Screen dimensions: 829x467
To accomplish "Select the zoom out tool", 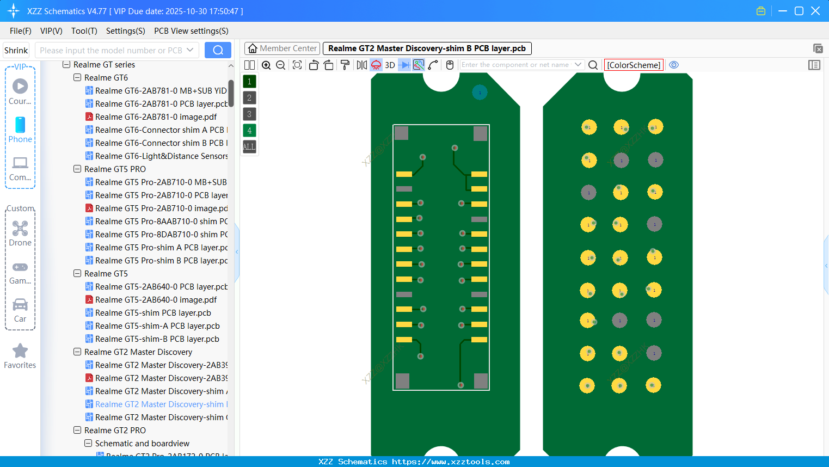I will (x=280, y=65).
